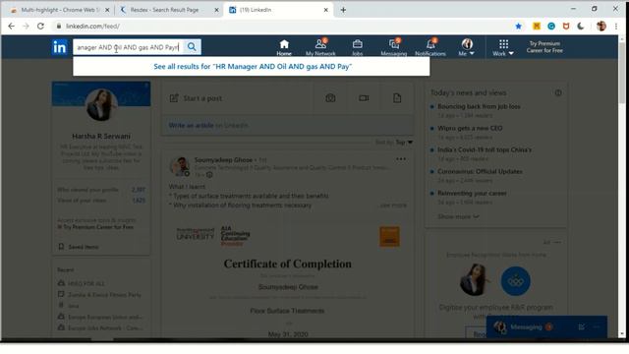Add a photo with camera icon

[330, 98]
